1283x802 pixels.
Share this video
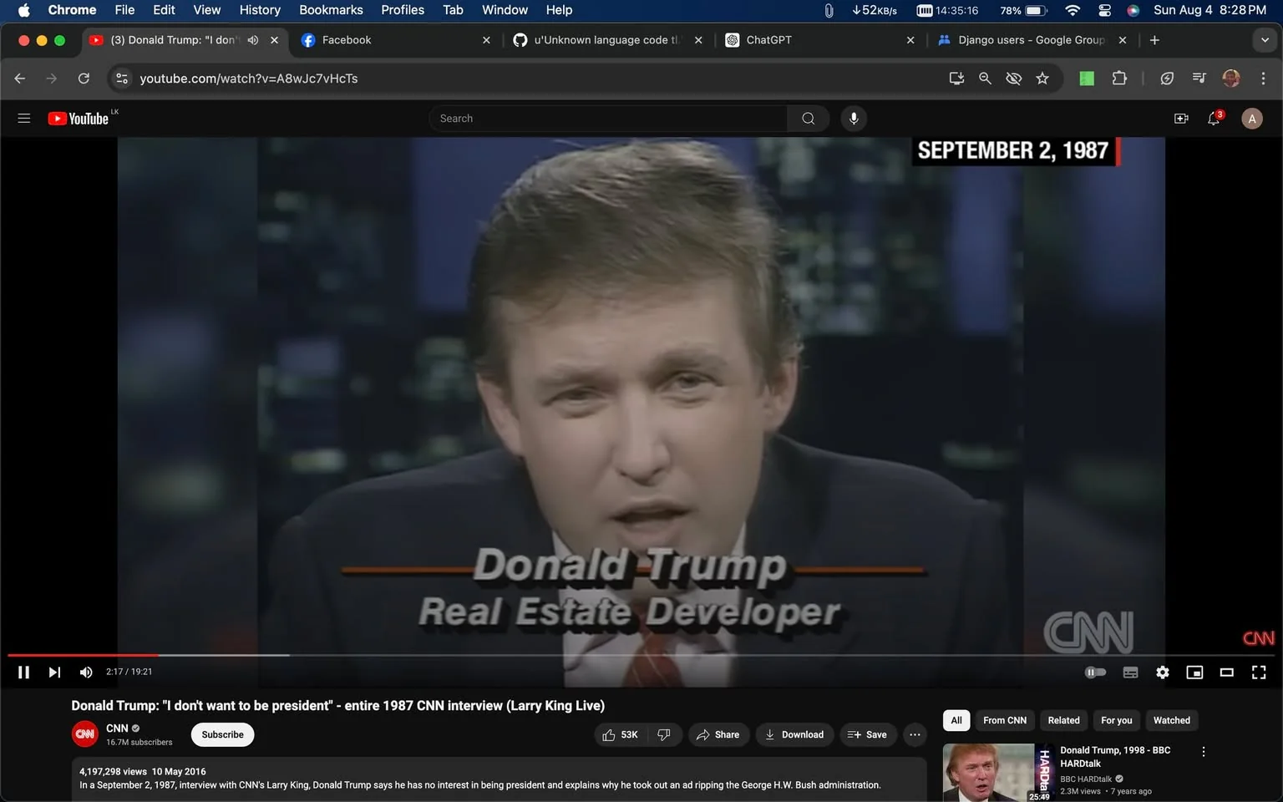coord(718,735)
